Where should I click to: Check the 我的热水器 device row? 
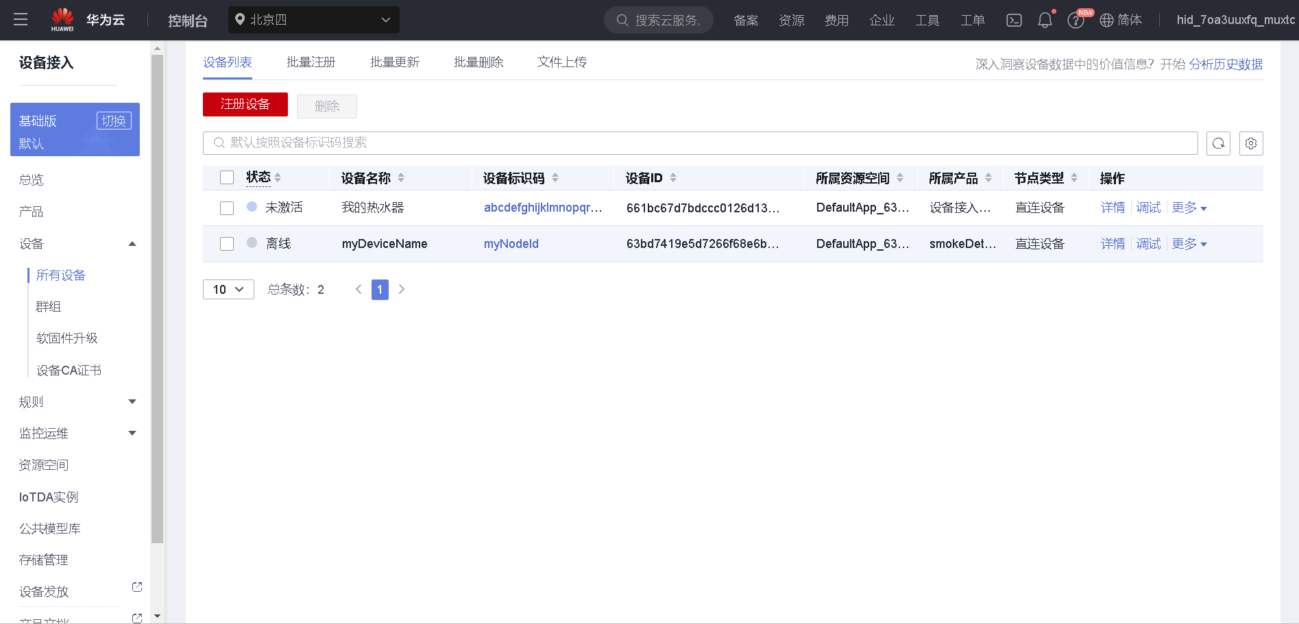[227, 208]
